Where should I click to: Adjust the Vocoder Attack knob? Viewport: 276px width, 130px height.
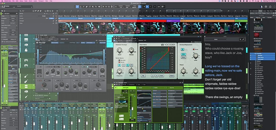coord(119,50)
